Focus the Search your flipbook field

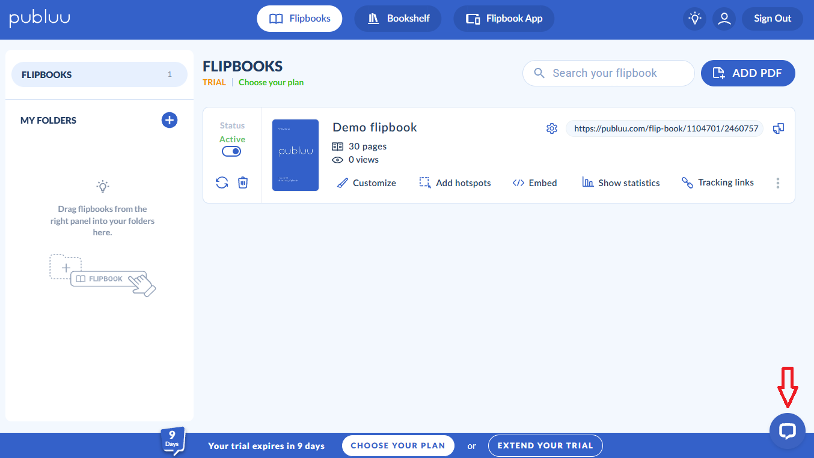click(x=608, y=73)
